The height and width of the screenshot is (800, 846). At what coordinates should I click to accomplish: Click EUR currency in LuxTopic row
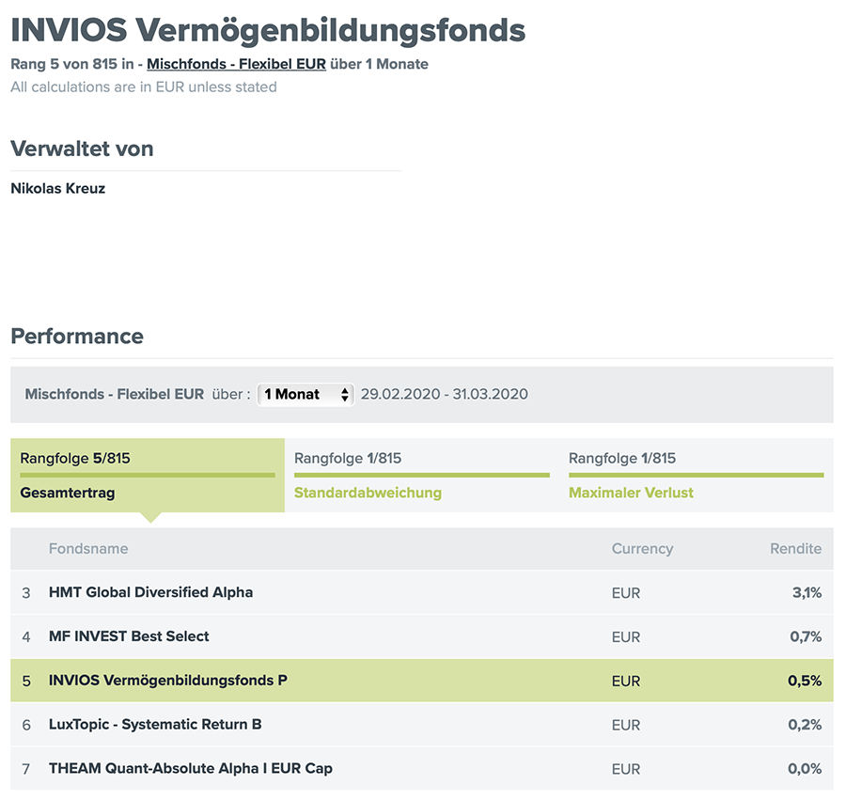[x=626, y=725]
